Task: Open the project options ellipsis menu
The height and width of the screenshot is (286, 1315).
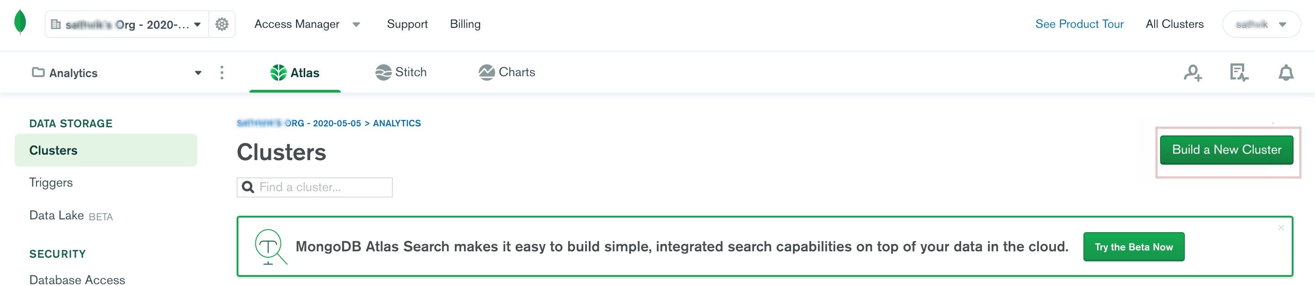Action: pos(222,73)
